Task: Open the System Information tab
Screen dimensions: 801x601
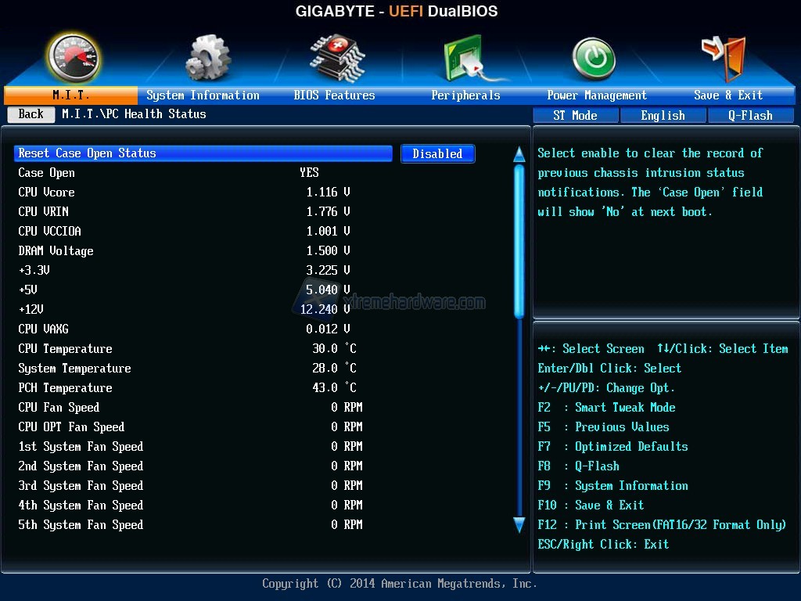Action: [203, 95]
